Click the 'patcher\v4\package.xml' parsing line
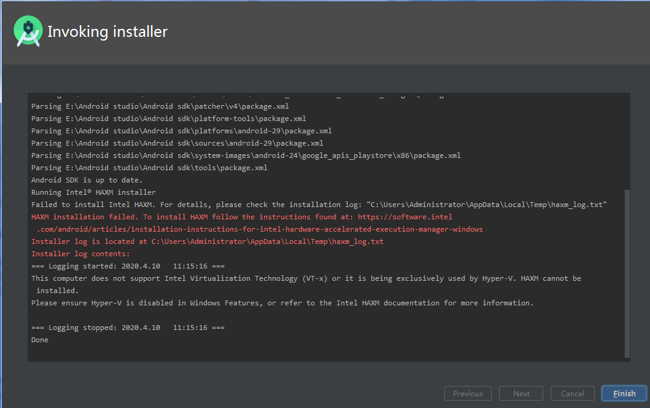The width and height of the screenshot is (650, 408). [x=160, y=106]
